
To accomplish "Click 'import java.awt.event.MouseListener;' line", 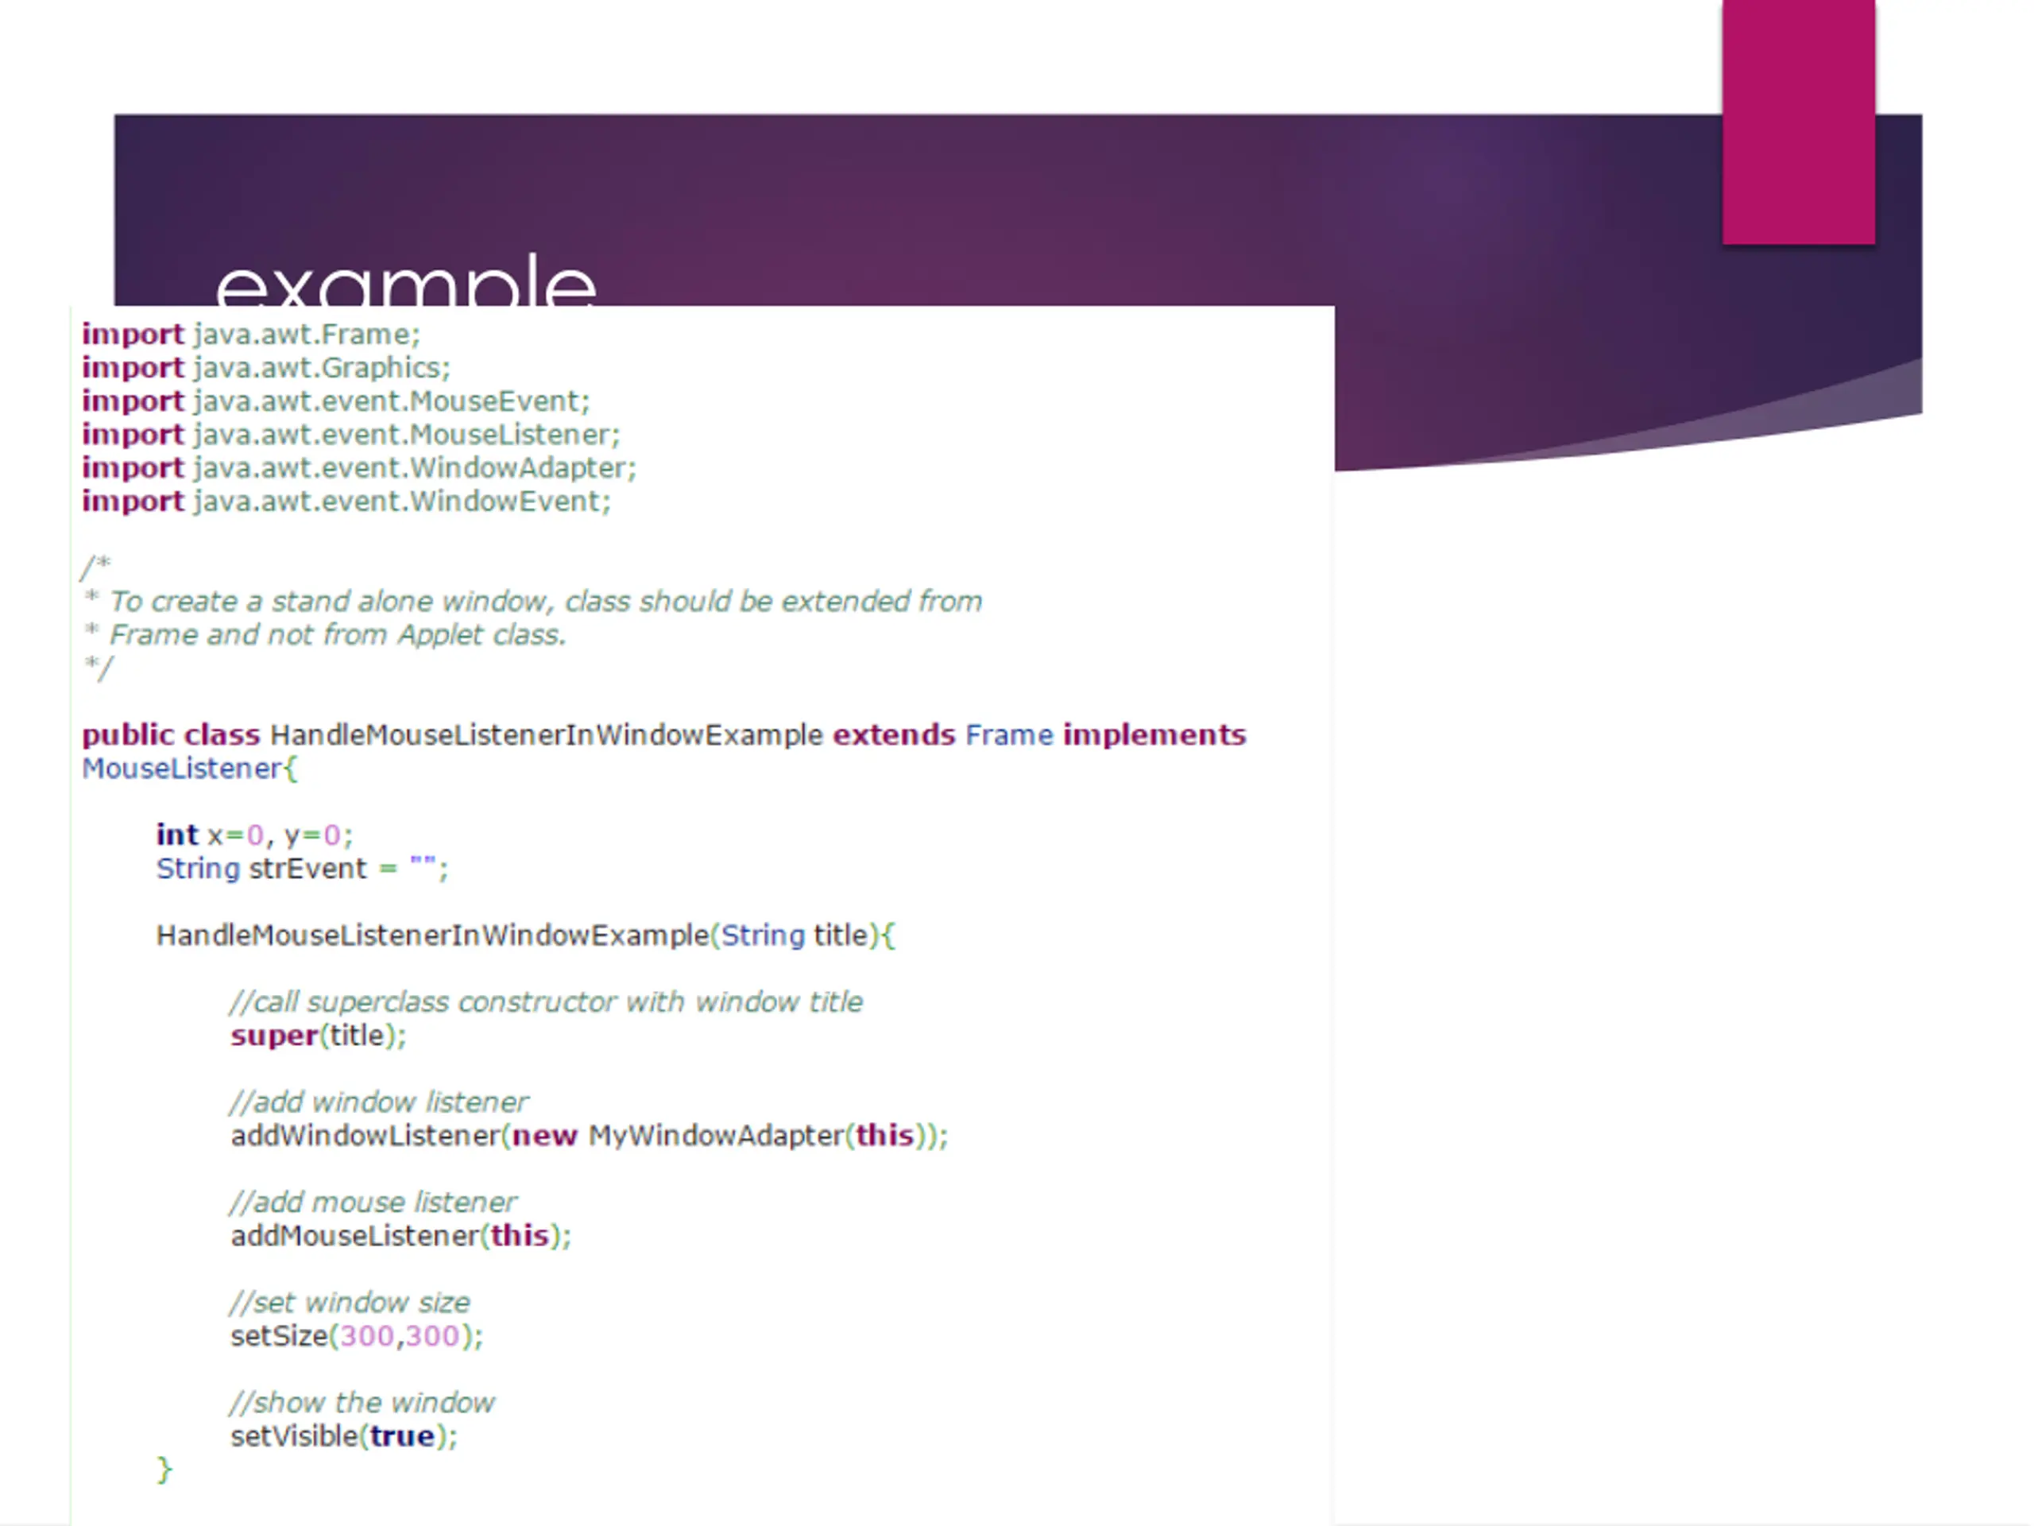I will coord(351,434).
